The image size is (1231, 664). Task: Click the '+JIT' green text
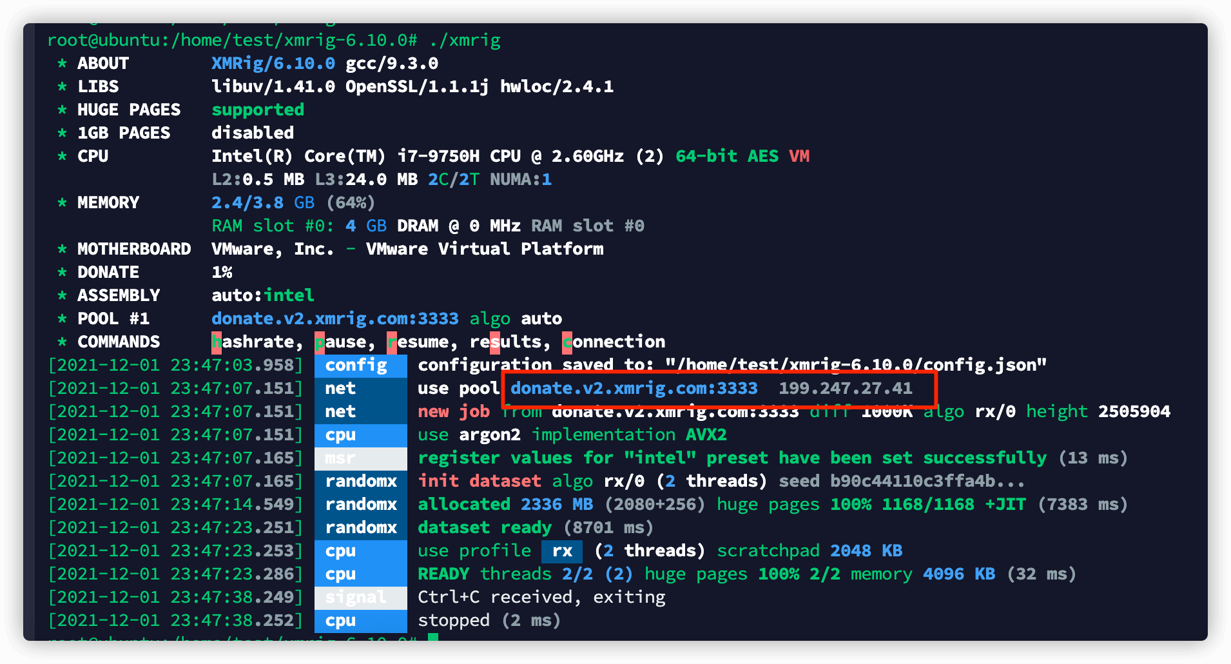click(x=1005, y=504)
